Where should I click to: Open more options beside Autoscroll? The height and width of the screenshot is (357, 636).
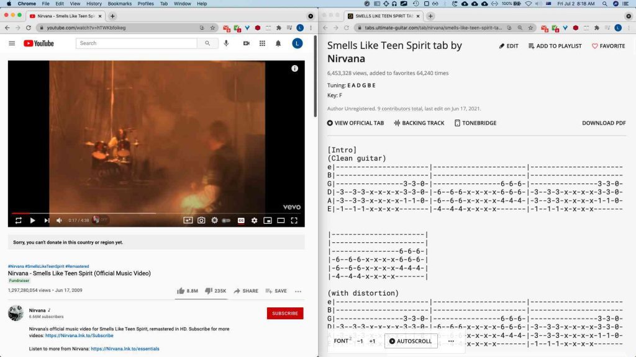click(x=451, y=341)
